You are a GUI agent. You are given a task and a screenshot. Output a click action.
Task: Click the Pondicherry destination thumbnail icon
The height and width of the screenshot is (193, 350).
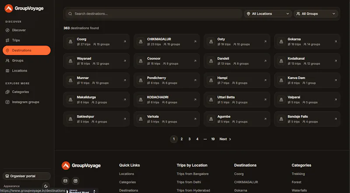(140, 80)
